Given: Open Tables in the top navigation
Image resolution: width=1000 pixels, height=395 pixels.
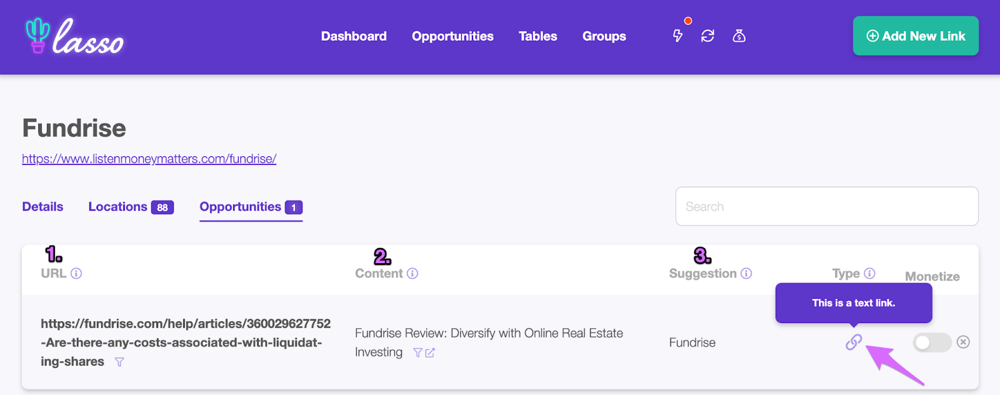Looking at the screenshot, I should click(537, 36).
